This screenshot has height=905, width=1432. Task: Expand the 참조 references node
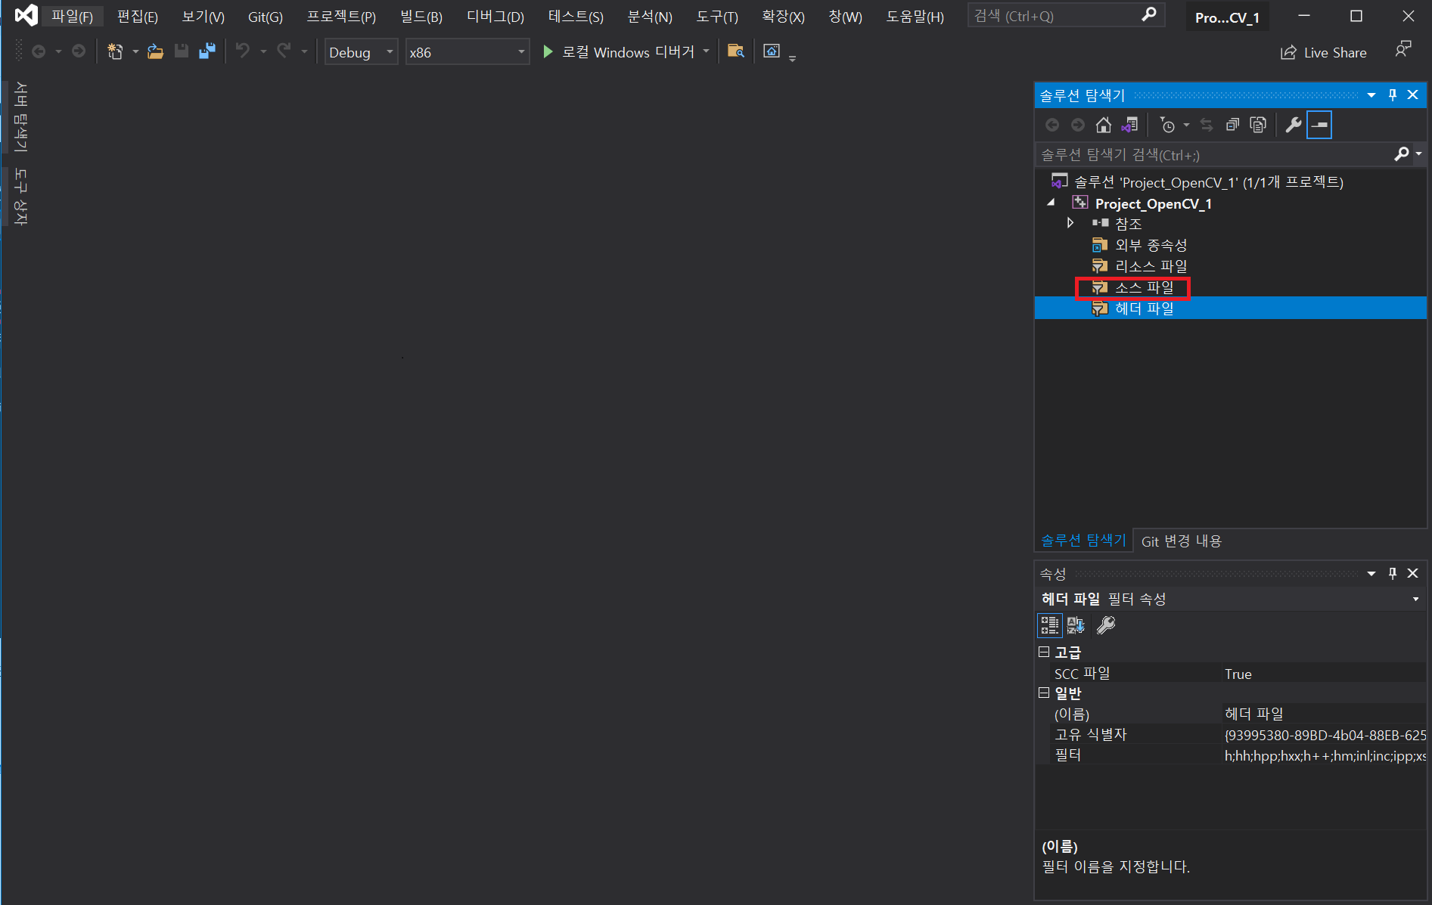tap(1070, 223)
